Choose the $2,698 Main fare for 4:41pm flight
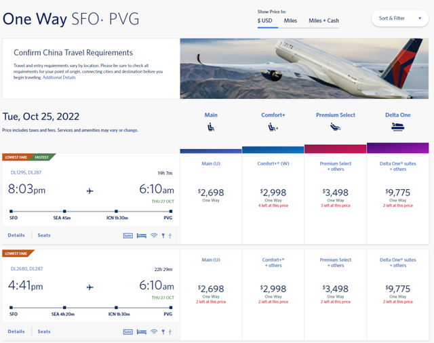This screenshot has width=434, height=343. (211, 289)
